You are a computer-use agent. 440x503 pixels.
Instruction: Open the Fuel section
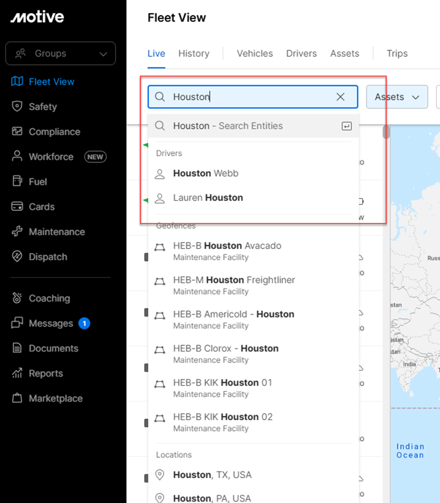pos(38,181)
